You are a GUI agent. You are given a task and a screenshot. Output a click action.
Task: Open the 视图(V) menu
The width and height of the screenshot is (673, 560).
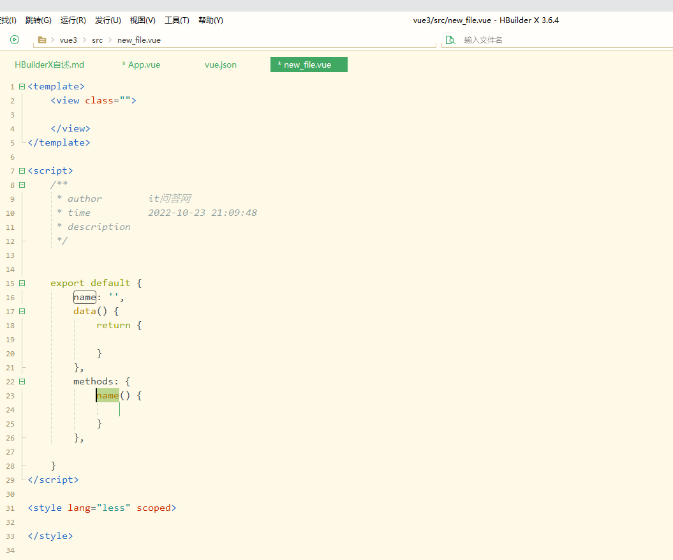(x=142, y=20)
